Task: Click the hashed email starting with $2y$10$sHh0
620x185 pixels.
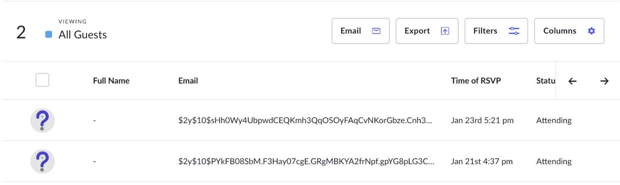Action: [x=306, y=120]
